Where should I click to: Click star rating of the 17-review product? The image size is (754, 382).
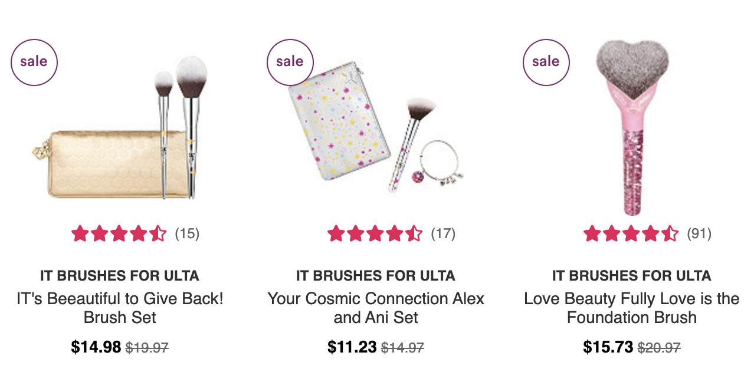click(375, 234)
